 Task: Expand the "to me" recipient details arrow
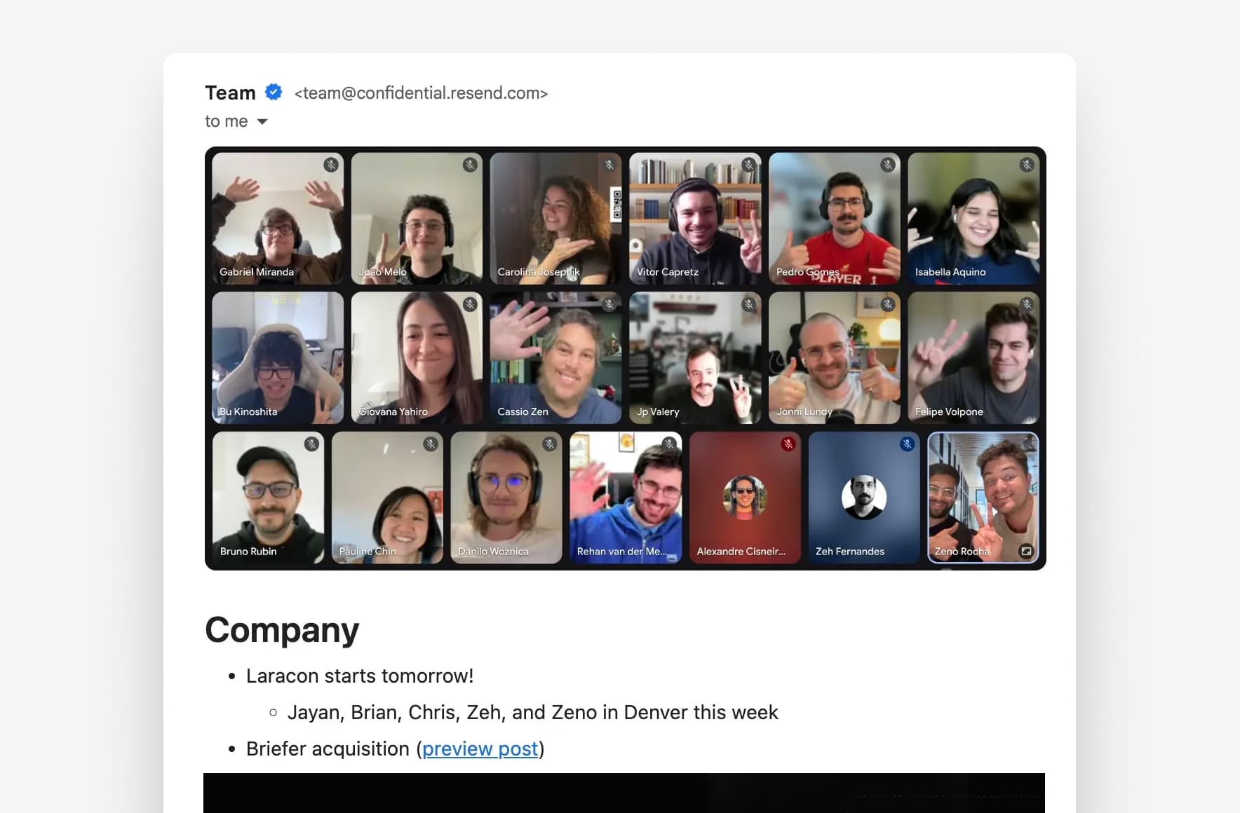click(262, 122)
